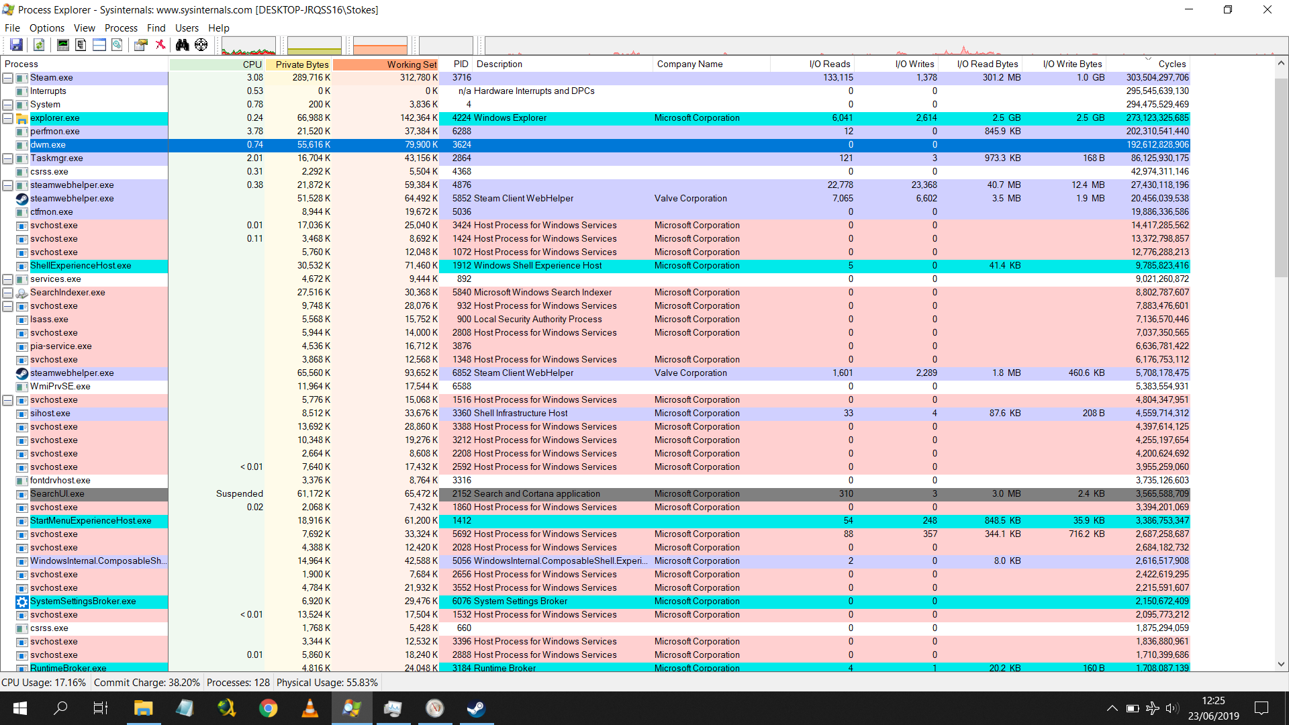The image size is (1289, 725).
Task: Select the perfmon.exe process row
Action: (595, 132)
